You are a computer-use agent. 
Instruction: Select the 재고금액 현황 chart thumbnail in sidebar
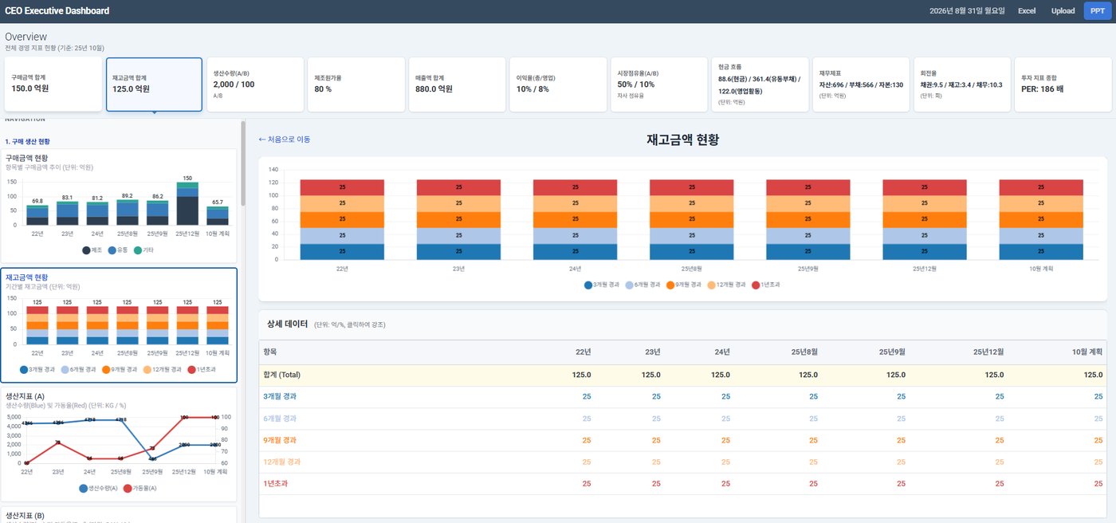(x=119, y=325)
